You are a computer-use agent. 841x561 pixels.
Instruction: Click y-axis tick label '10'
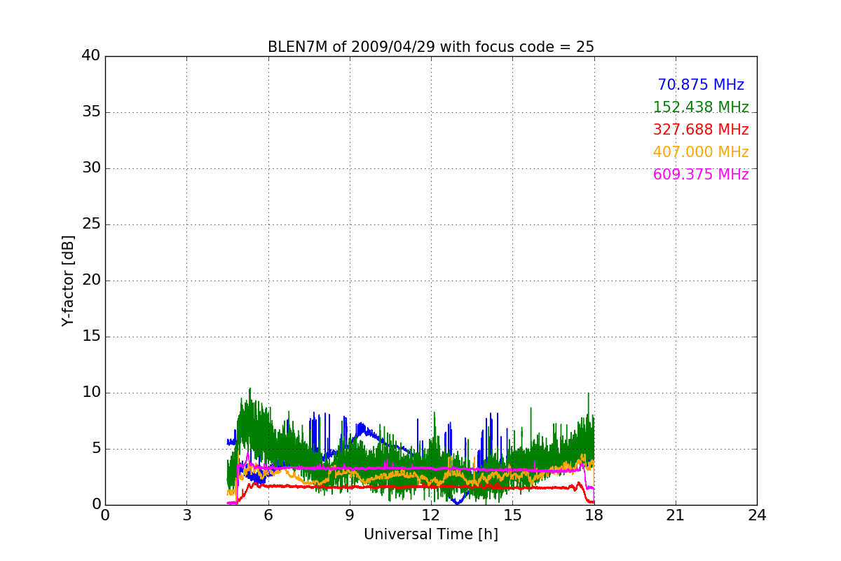click(91, 393)
